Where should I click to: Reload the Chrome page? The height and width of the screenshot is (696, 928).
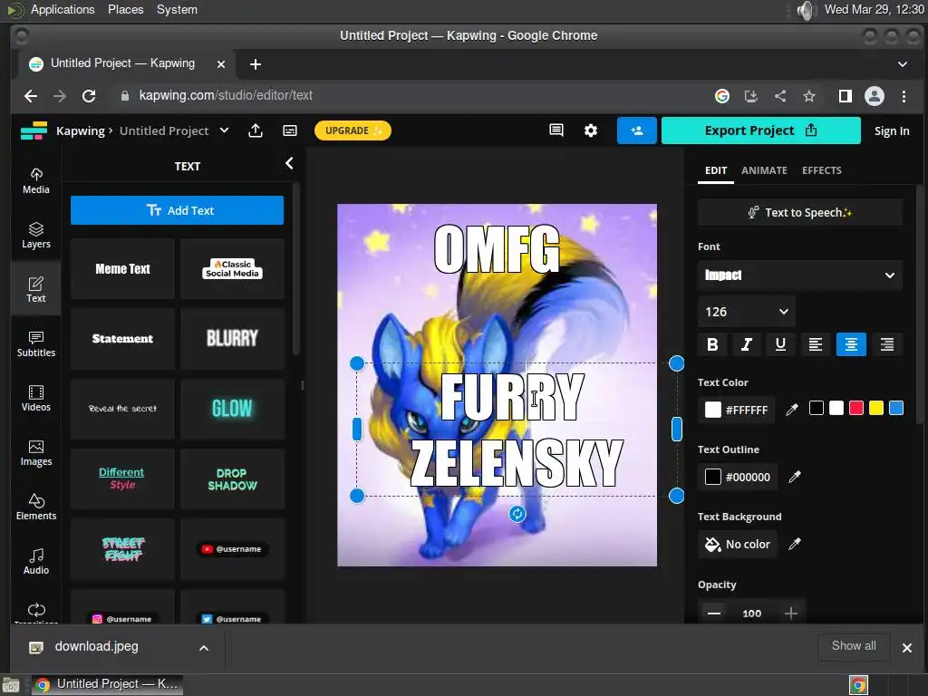(x=89, y=96)
